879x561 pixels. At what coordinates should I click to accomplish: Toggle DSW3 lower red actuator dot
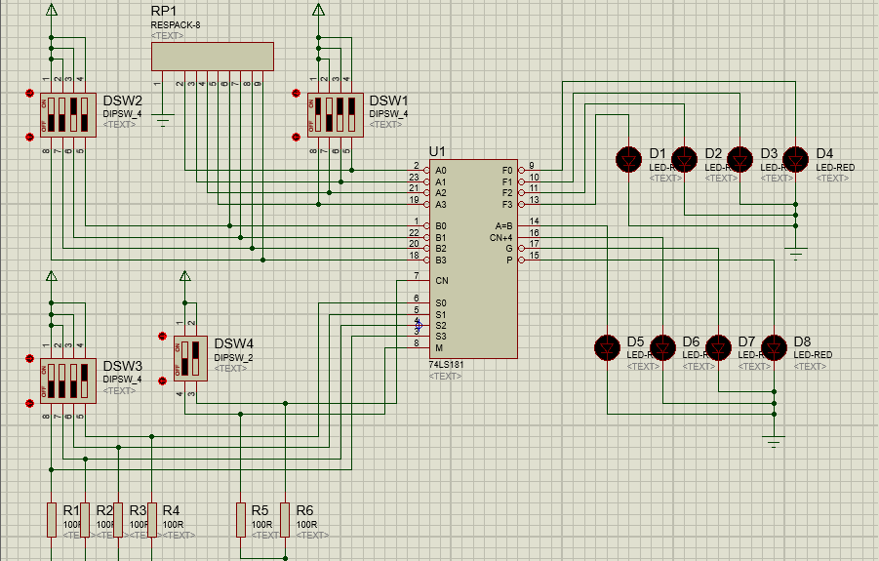29,403
